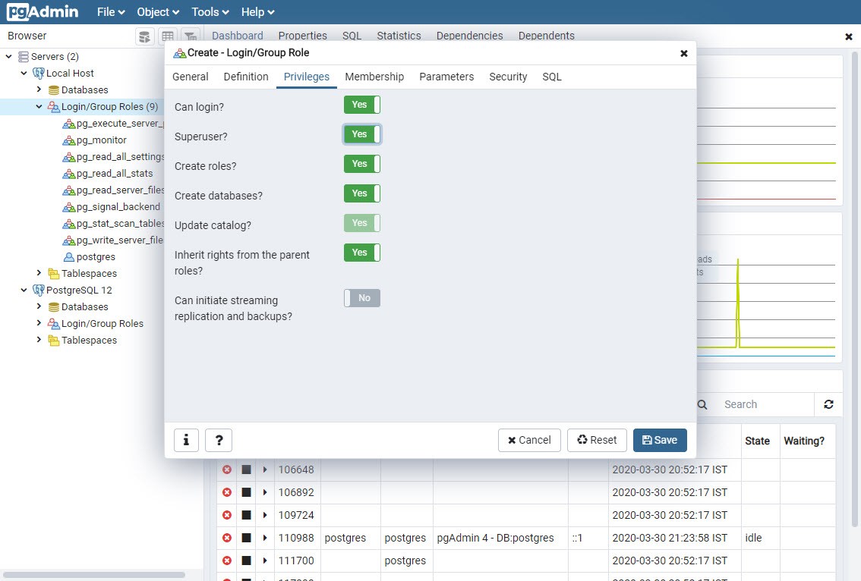Click the View Data grid icon in Browser toolbar
861x581 pixels.
168,36
